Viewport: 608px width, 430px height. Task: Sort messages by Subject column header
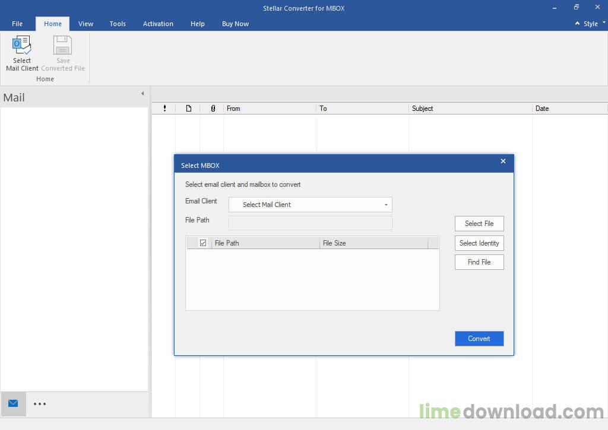pyautogui.click(x=470, y=109)
